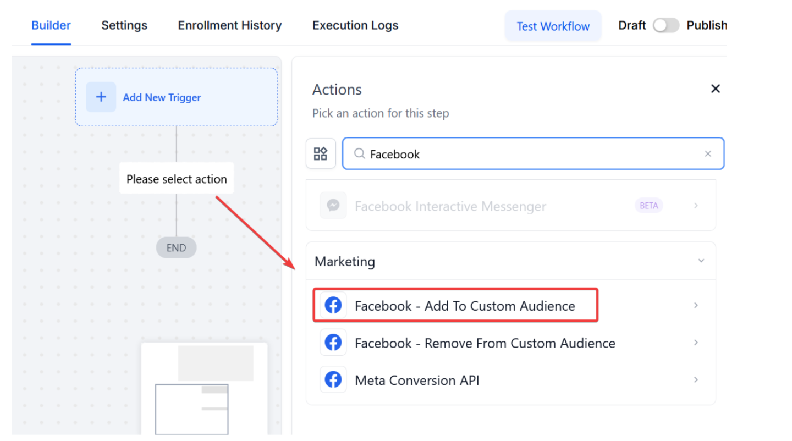
Task: Switch to the Settings tab
Action: [124, 26]
